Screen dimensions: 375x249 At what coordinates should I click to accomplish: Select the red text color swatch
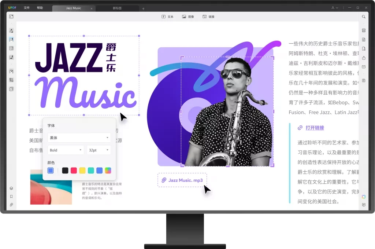(74, 170)
